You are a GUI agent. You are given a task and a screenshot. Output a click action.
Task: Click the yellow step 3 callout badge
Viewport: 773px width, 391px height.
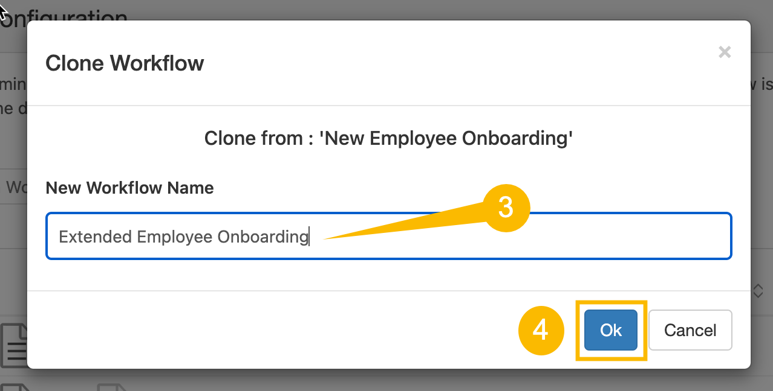point(506,208)
